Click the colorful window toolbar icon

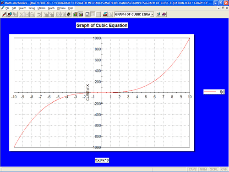(x=81, y=14)
